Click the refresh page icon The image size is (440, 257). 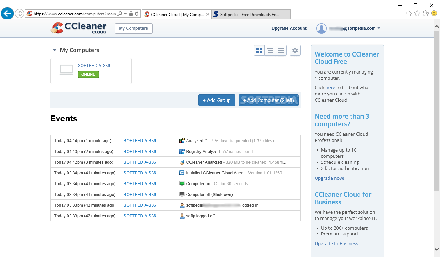137,14
